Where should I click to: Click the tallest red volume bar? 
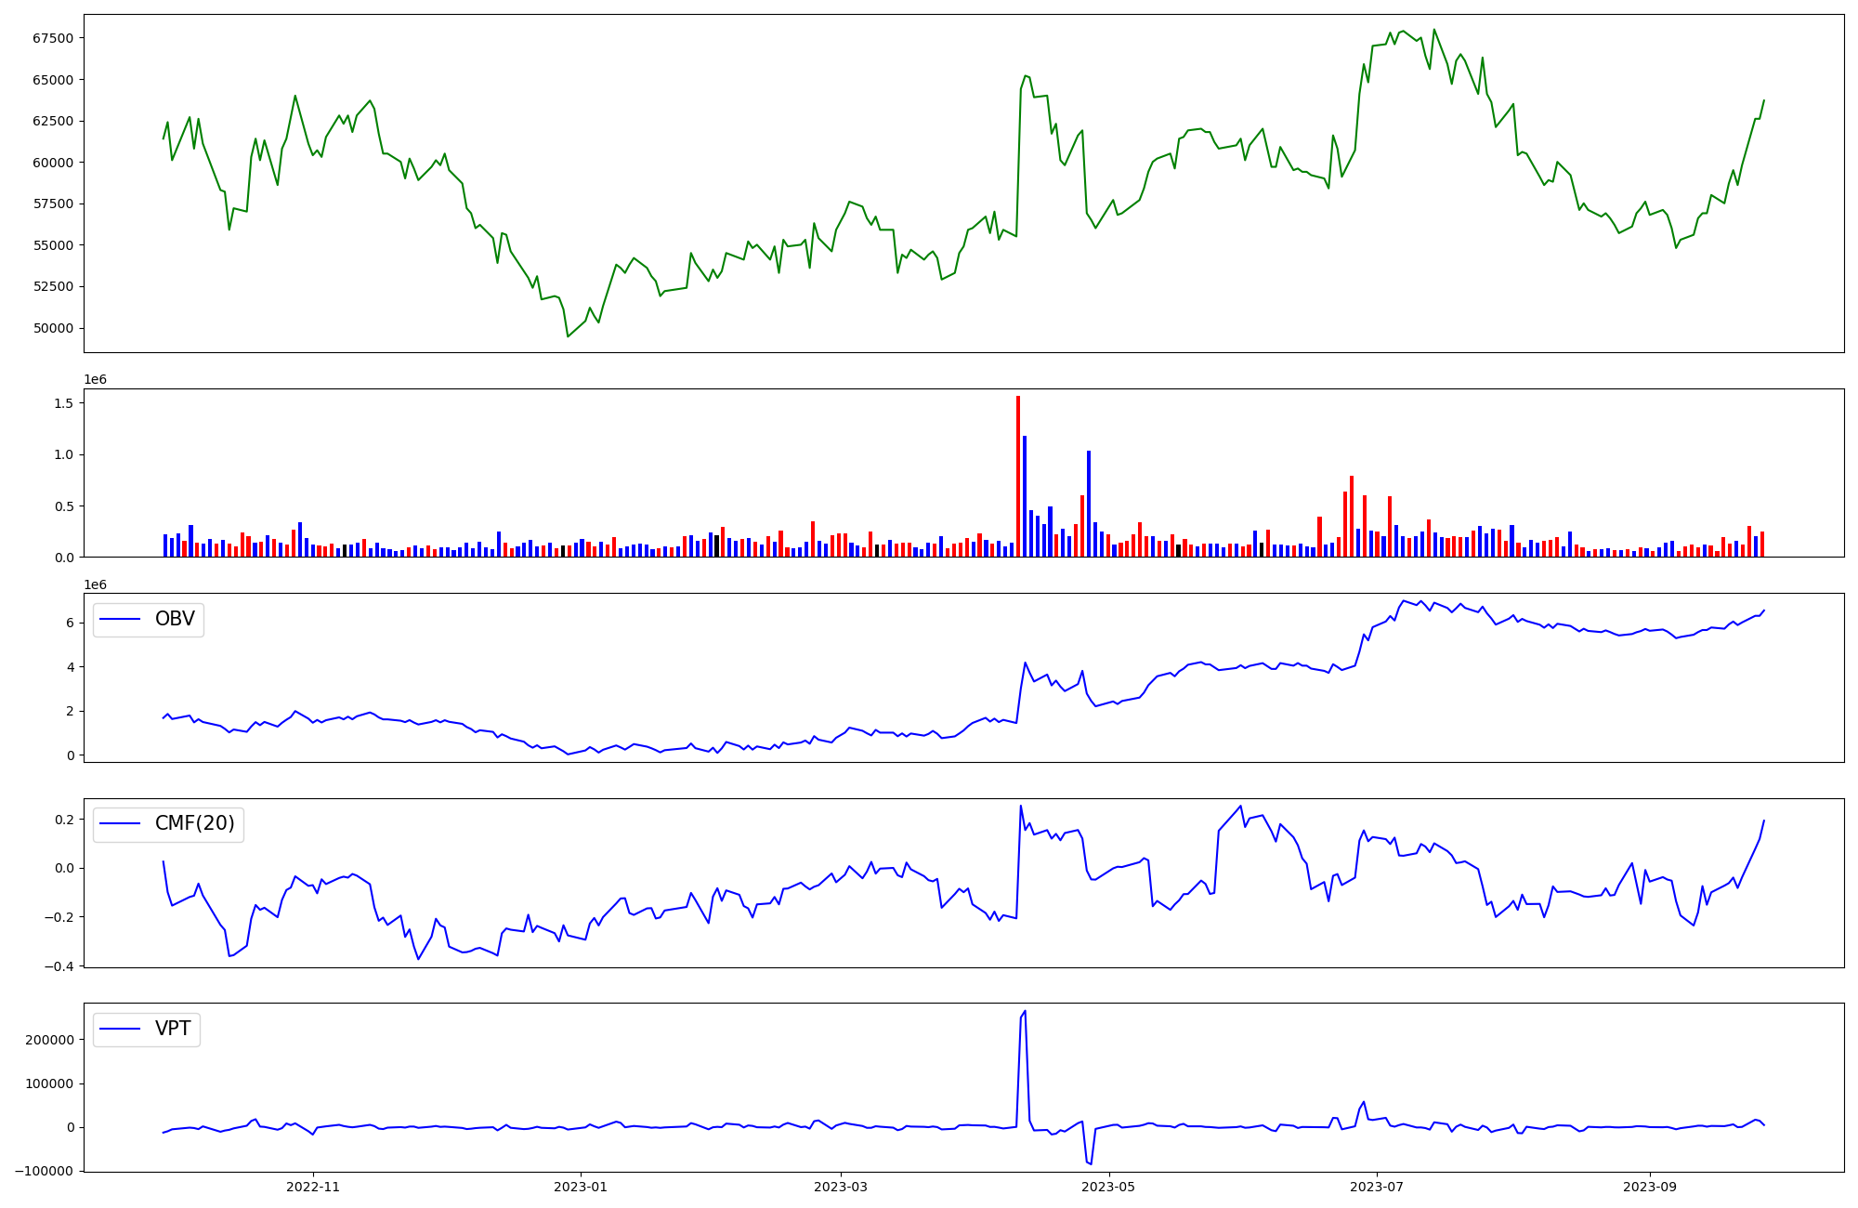click(1018, 476)
